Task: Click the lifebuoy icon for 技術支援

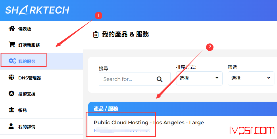Action: coord(11,94)
